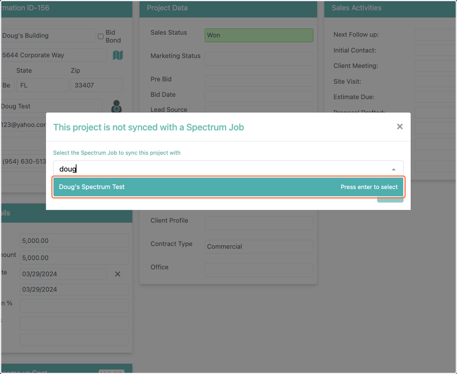Click the Client Profile field
This screenshot has height=374, width=457.
[x=259, y=223]
